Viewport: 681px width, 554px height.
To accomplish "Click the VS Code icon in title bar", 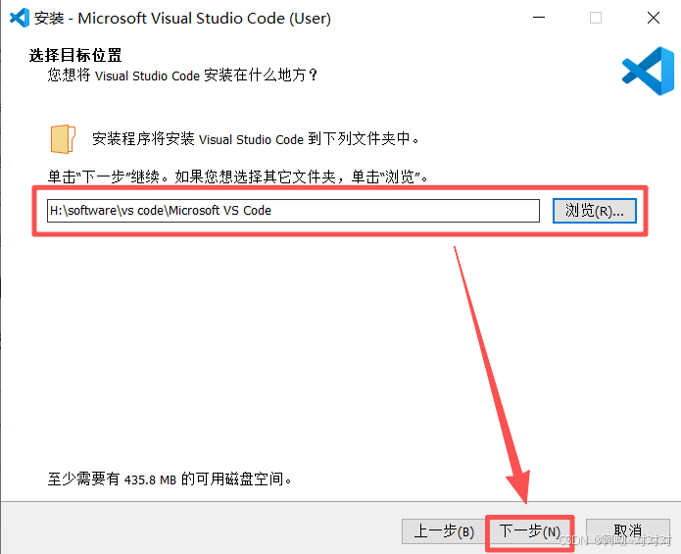I will (20, 18).
